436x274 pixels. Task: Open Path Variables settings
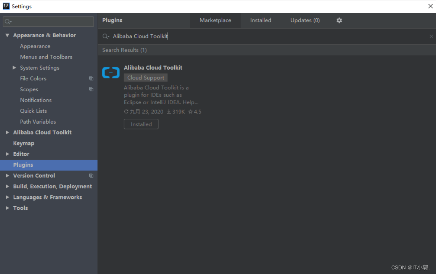point(38,122)
